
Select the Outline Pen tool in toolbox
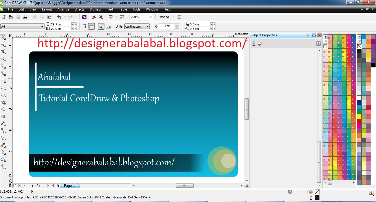click(3, 152)
